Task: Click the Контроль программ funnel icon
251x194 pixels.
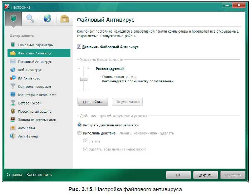Action: coord(13,86)
